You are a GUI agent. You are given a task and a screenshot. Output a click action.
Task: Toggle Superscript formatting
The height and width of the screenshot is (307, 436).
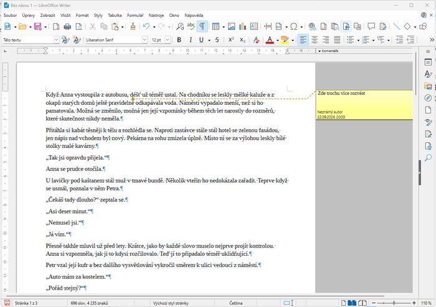231,40
